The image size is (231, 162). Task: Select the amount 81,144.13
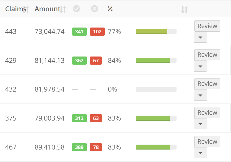point(50,60)
